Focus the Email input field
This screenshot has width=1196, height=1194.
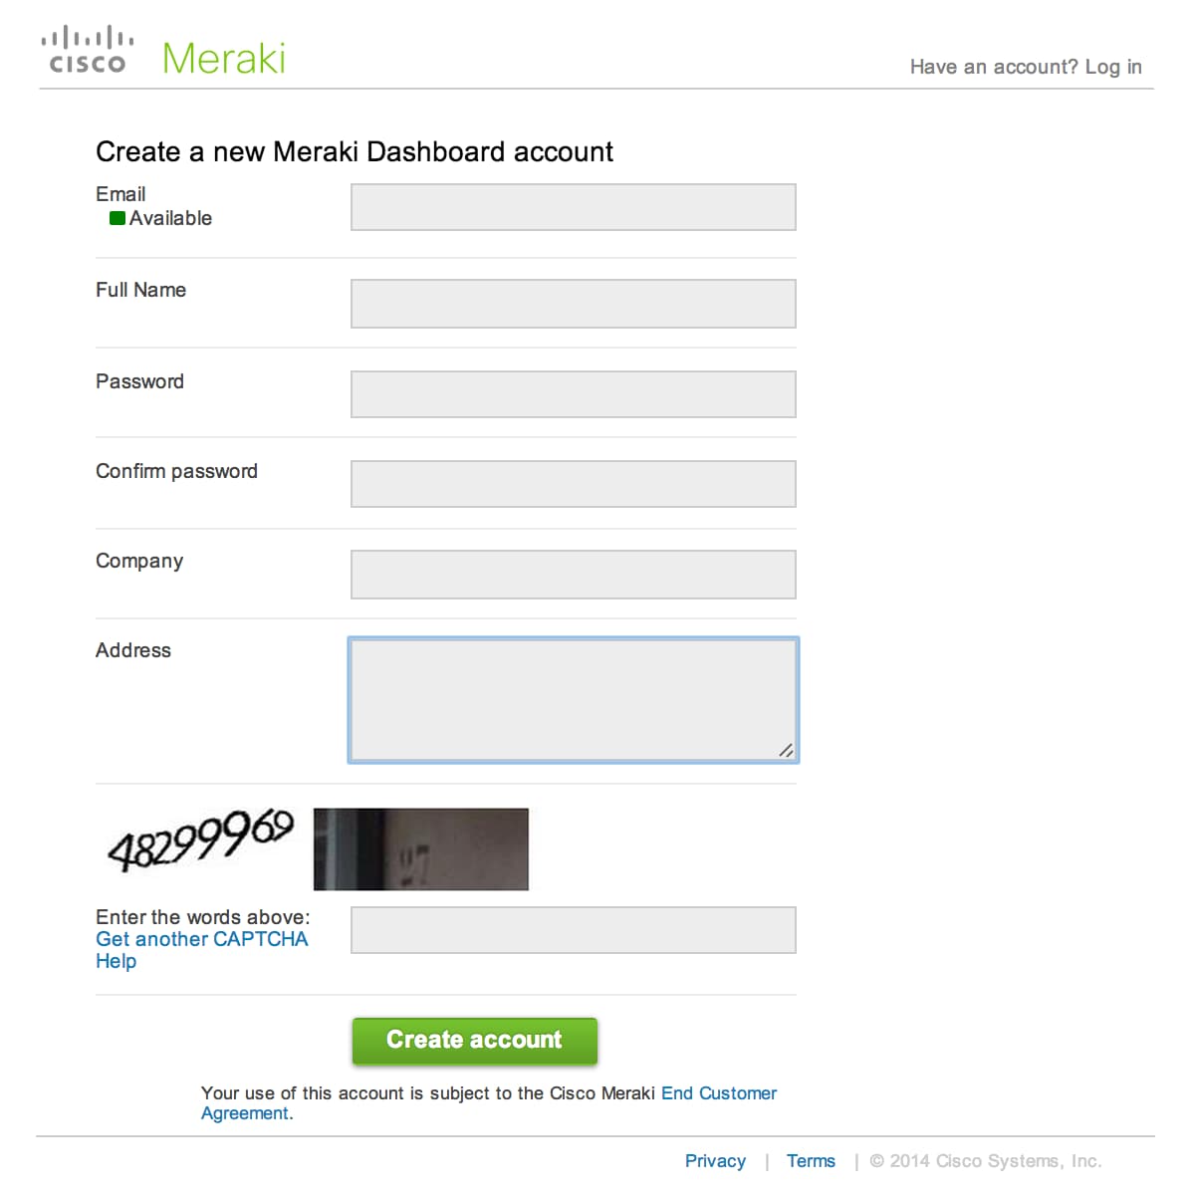pos(574,207)
